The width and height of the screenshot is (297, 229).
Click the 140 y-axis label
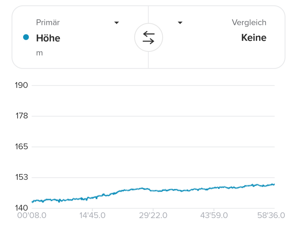click(21, 208)
